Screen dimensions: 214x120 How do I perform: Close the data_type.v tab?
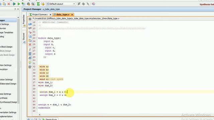[x=72, y=15]
